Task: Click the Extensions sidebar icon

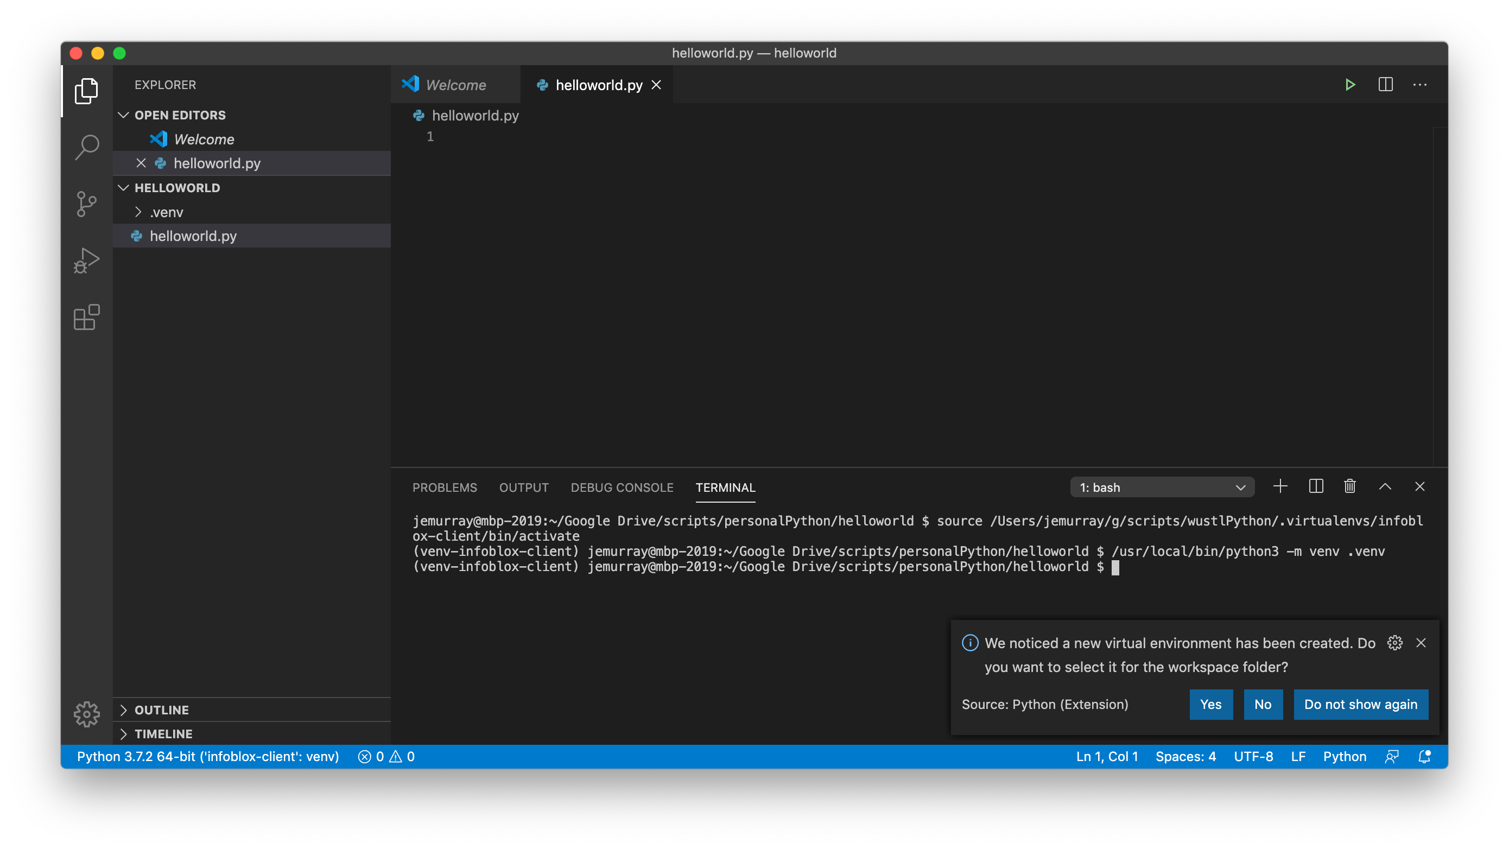Action: pyautogui.click(x=85, y=318)
